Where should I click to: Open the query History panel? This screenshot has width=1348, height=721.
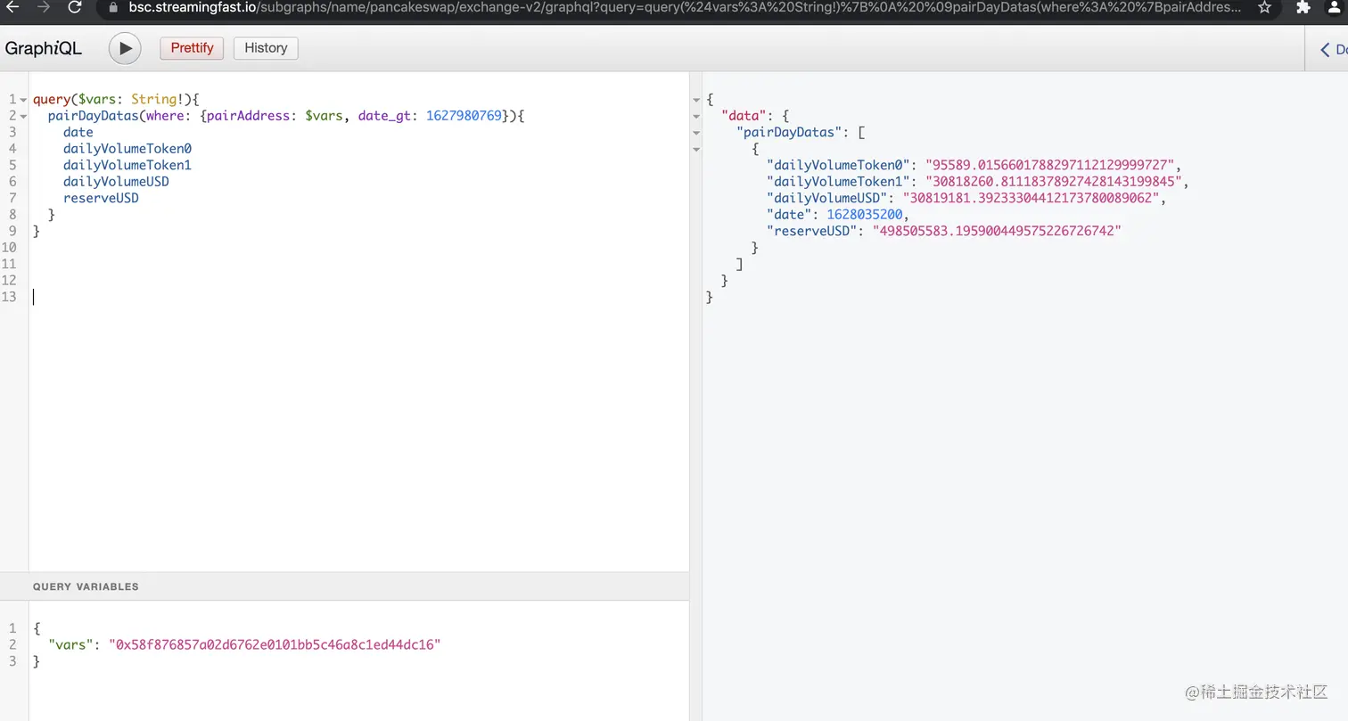266,48
